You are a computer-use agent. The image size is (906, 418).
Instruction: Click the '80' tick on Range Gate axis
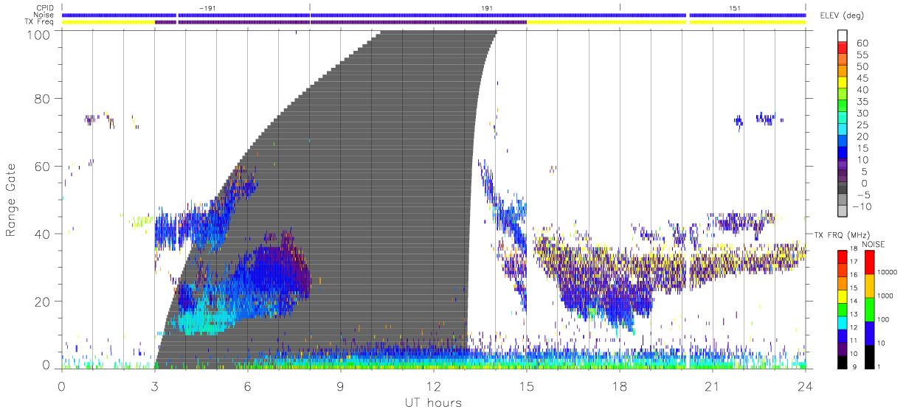coord(43,99)
